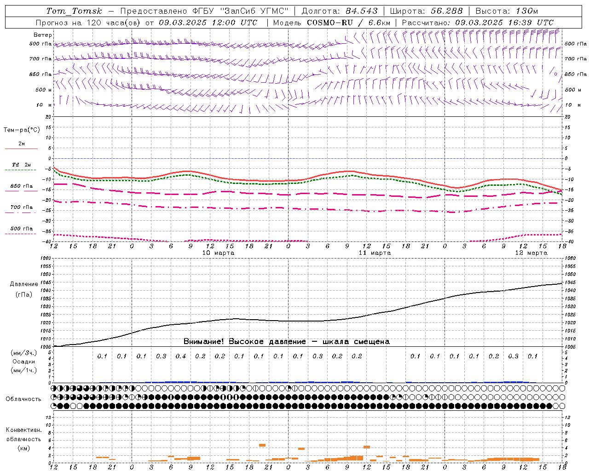The image size is (589, 471).
Task: Click the 0.4 precipitation value
Action: pos(180,356)
